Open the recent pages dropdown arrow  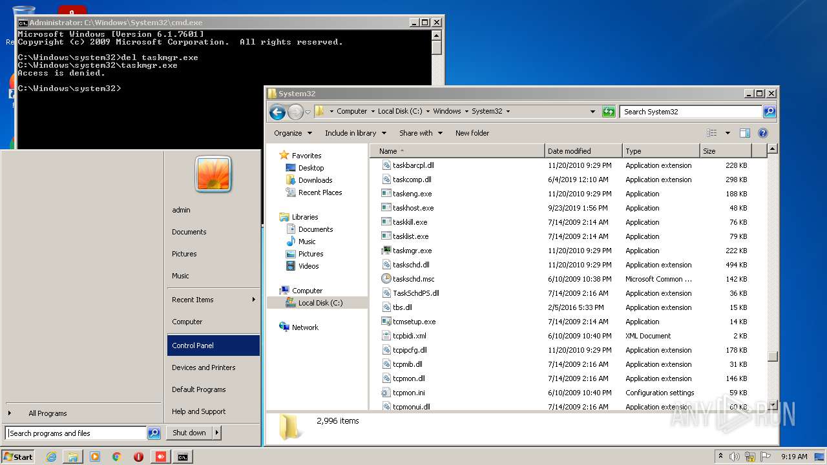pyautogui.click(x=308, y=112)
